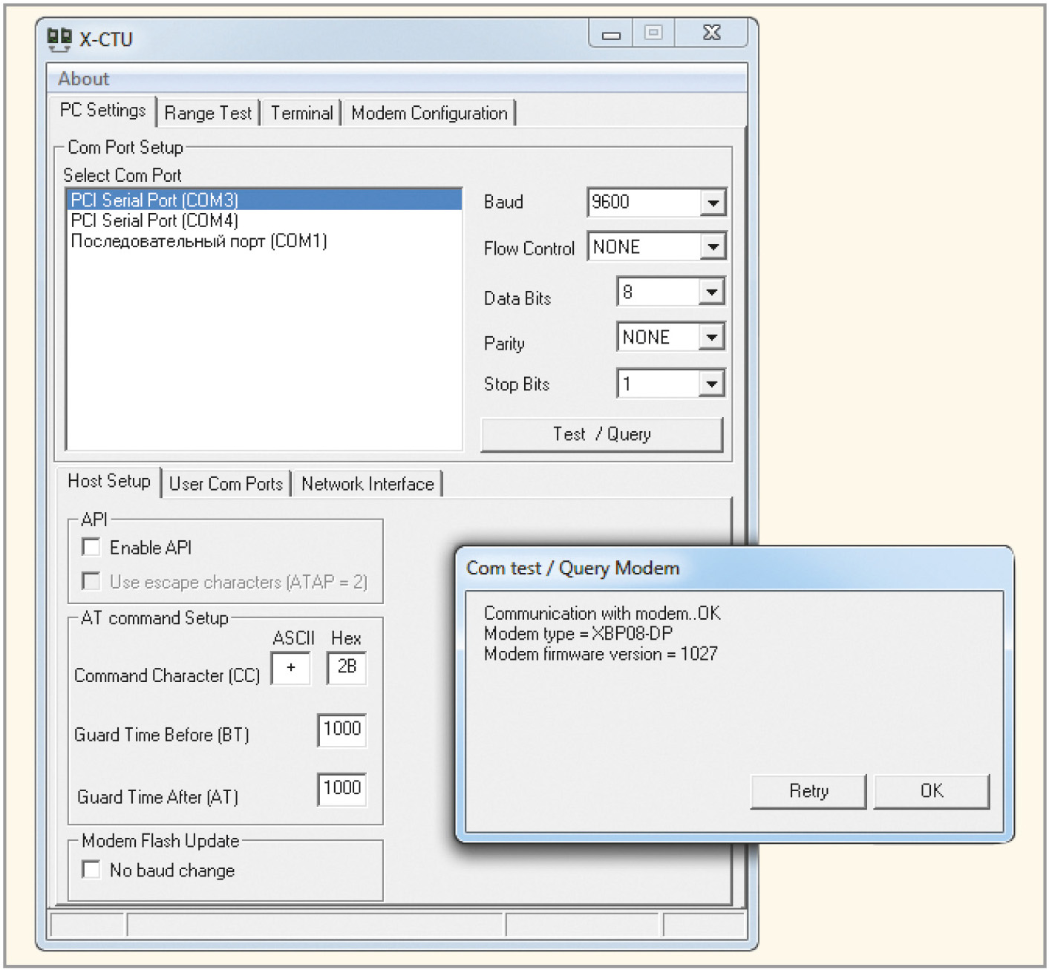Expand the Data Bits dropdown
Screen dimensions: 1049x970
(x=711, y=292)
